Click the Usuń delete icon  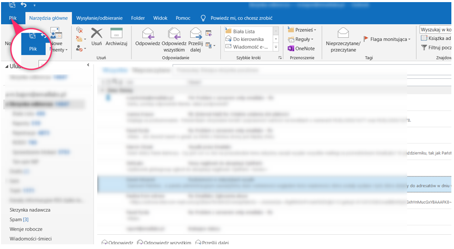pos(96,34)
